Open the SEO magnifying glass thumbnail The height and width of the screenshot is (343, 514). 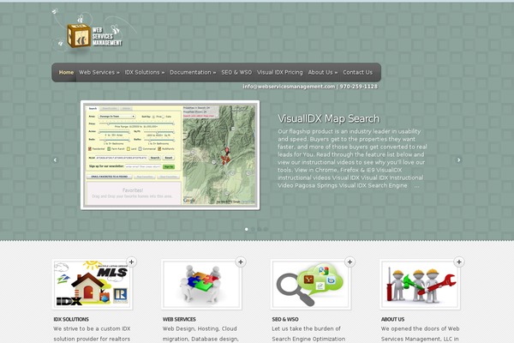[x=311, y=284]
